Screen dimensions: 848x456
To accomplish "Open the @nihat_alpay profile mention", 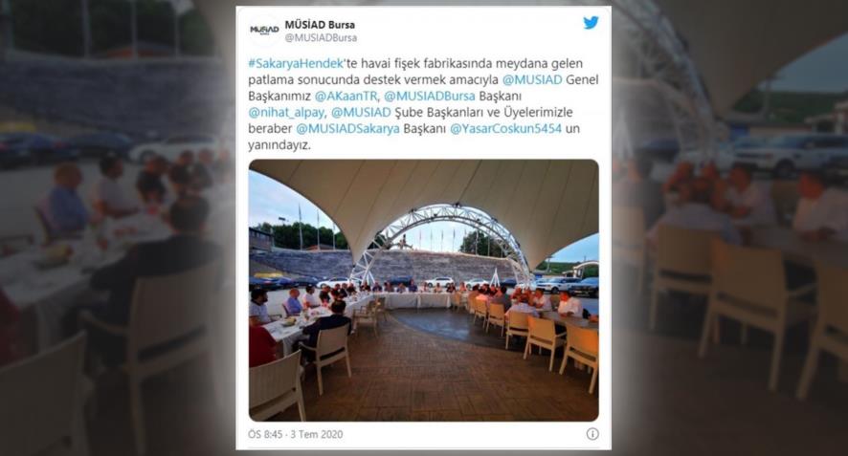I will [286, 113].
